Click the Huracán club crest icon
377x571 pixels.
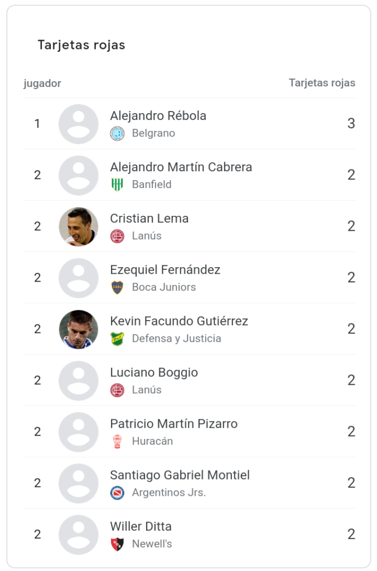click(117, 441)
